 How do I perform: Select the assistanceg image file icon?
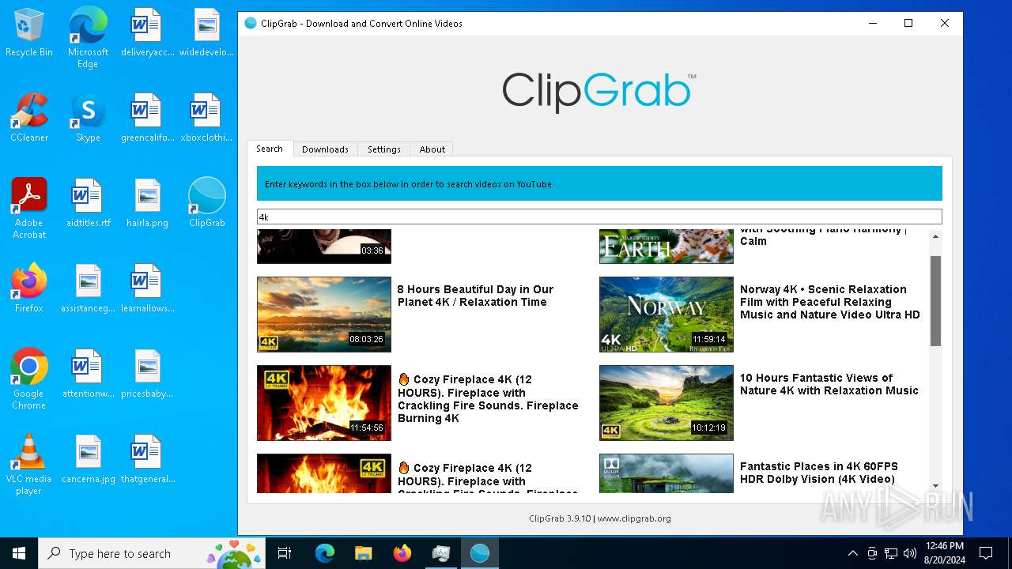88,289
